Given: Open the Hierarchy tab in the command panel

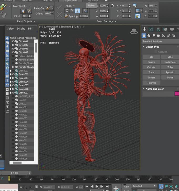Looking at the screenshot, I should click(158, 29).
